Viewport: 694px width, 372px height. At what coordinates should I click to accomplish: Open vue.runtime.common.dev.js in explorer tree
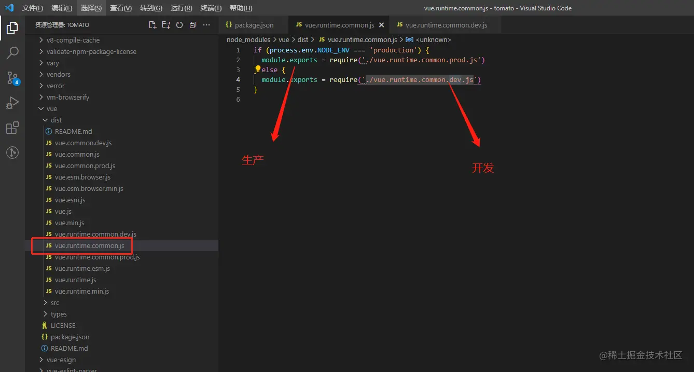pyautogui.click(x=95, y=234)
